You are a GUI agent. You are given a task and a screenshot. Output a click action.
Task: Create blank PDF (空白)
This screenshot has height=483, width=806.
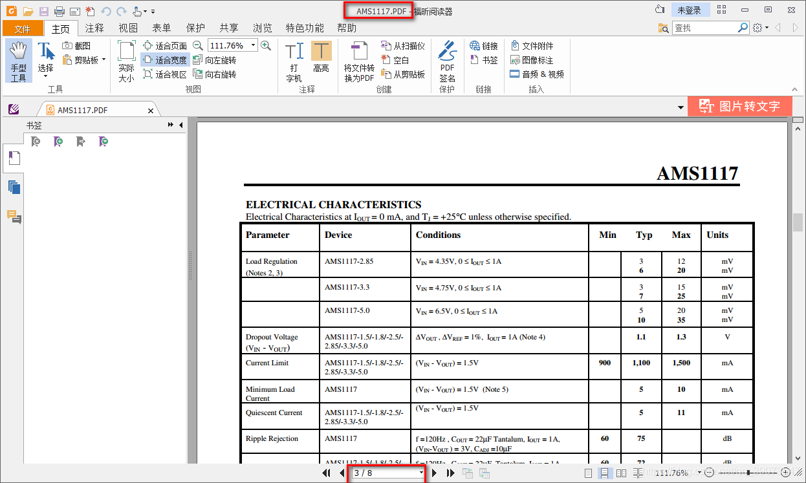click(x=395, y=60)
